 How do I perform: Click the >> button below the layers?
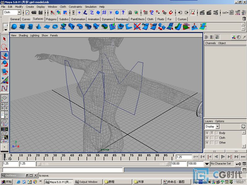tap(236, 151)
